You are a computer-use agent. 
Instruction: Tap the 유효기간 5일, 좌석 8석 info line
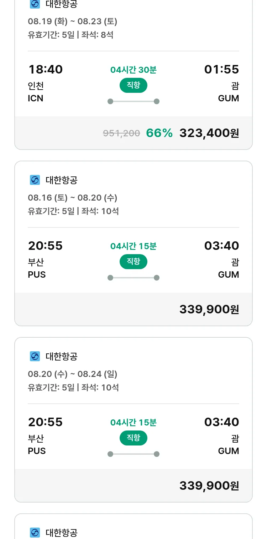pos(70,35)
